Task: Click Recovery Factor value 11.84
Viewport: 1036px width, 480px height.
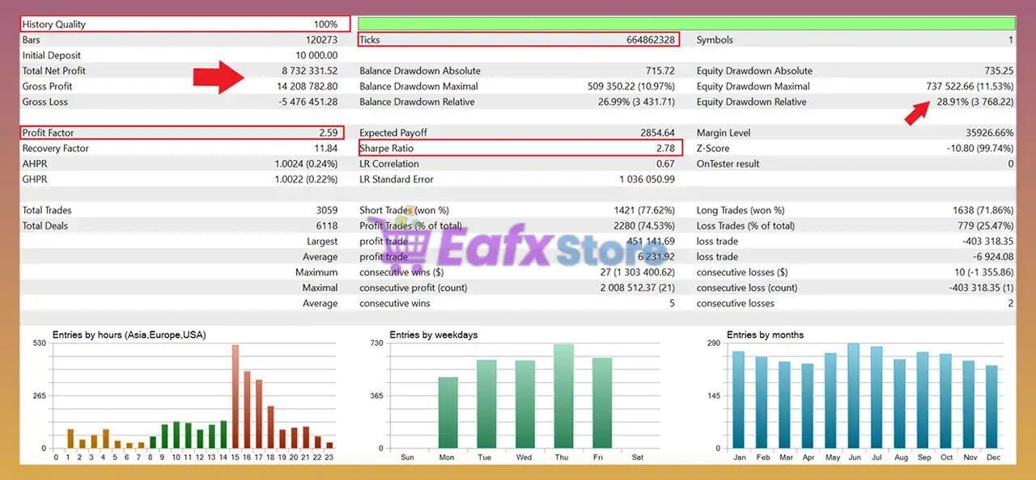Action: pyautogui.click(x=326, y=149)
